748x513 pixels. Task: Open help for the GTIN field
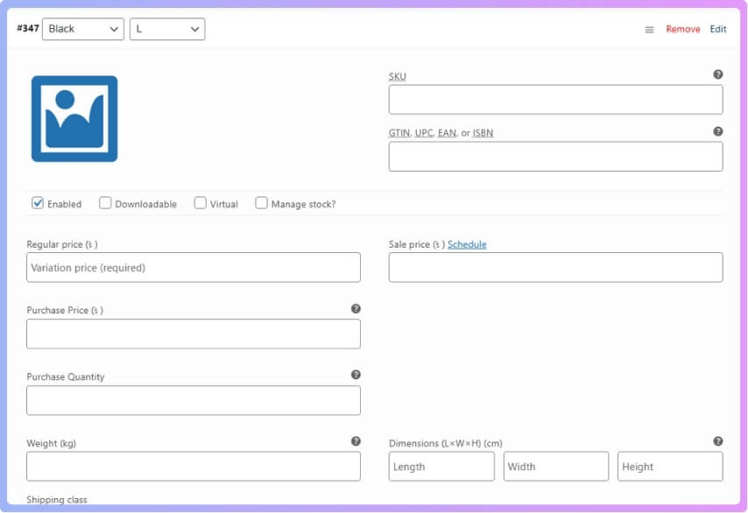pyautogui.click(x=718, y=132)
